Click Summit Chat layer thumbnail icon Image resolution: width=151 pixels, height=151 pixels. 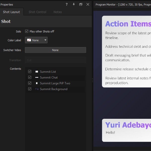[x=37, y=77]
